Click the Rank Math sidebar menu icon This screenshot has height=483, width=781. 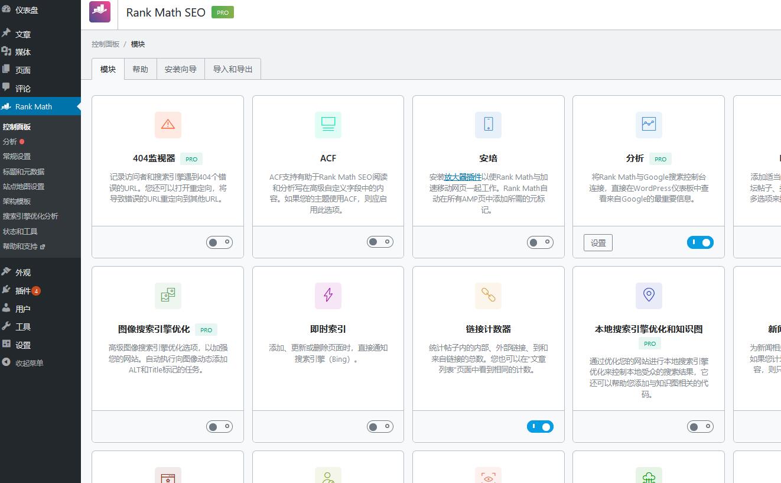6,106
